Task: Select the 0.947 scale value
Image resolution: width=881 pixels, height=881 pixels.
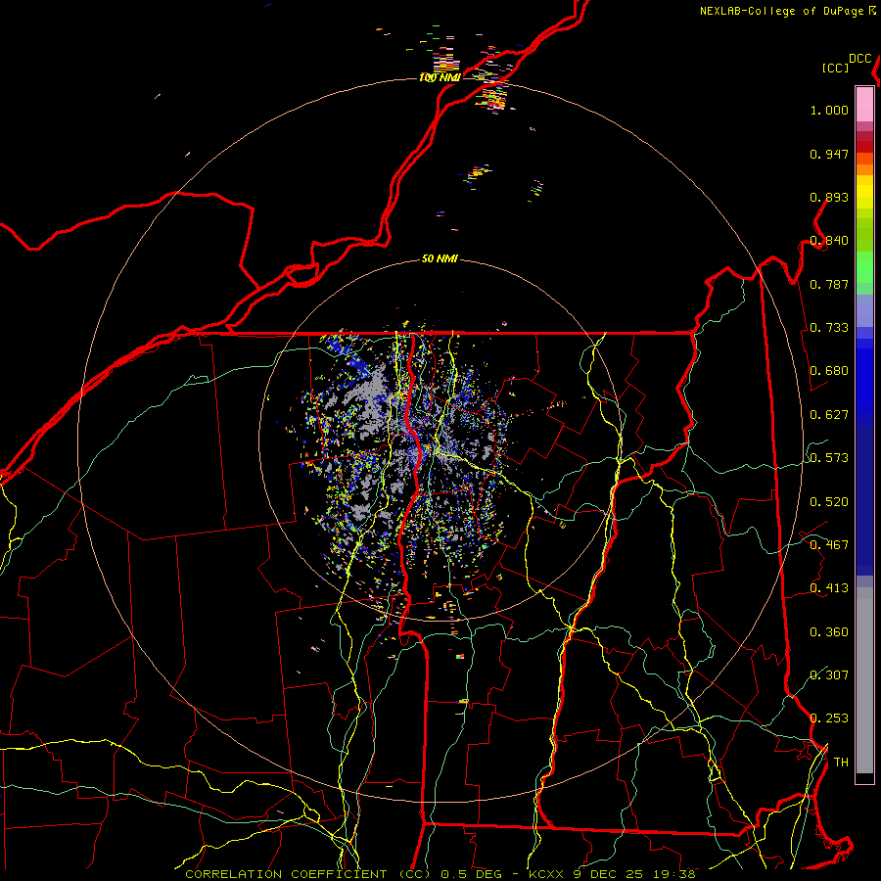Action: coord(829,154)
